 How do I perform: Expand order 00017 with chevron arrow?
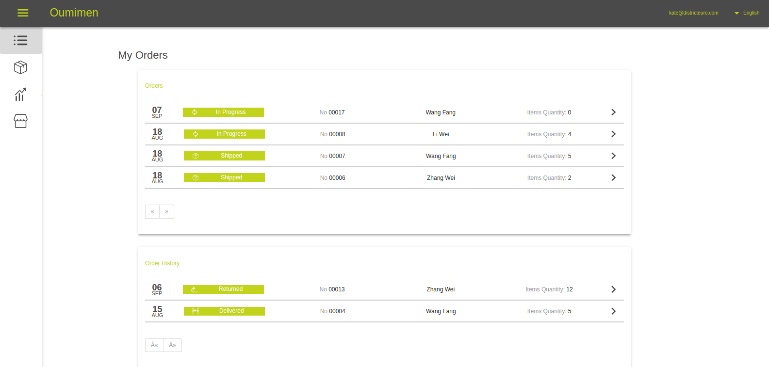tap(613, 112)
